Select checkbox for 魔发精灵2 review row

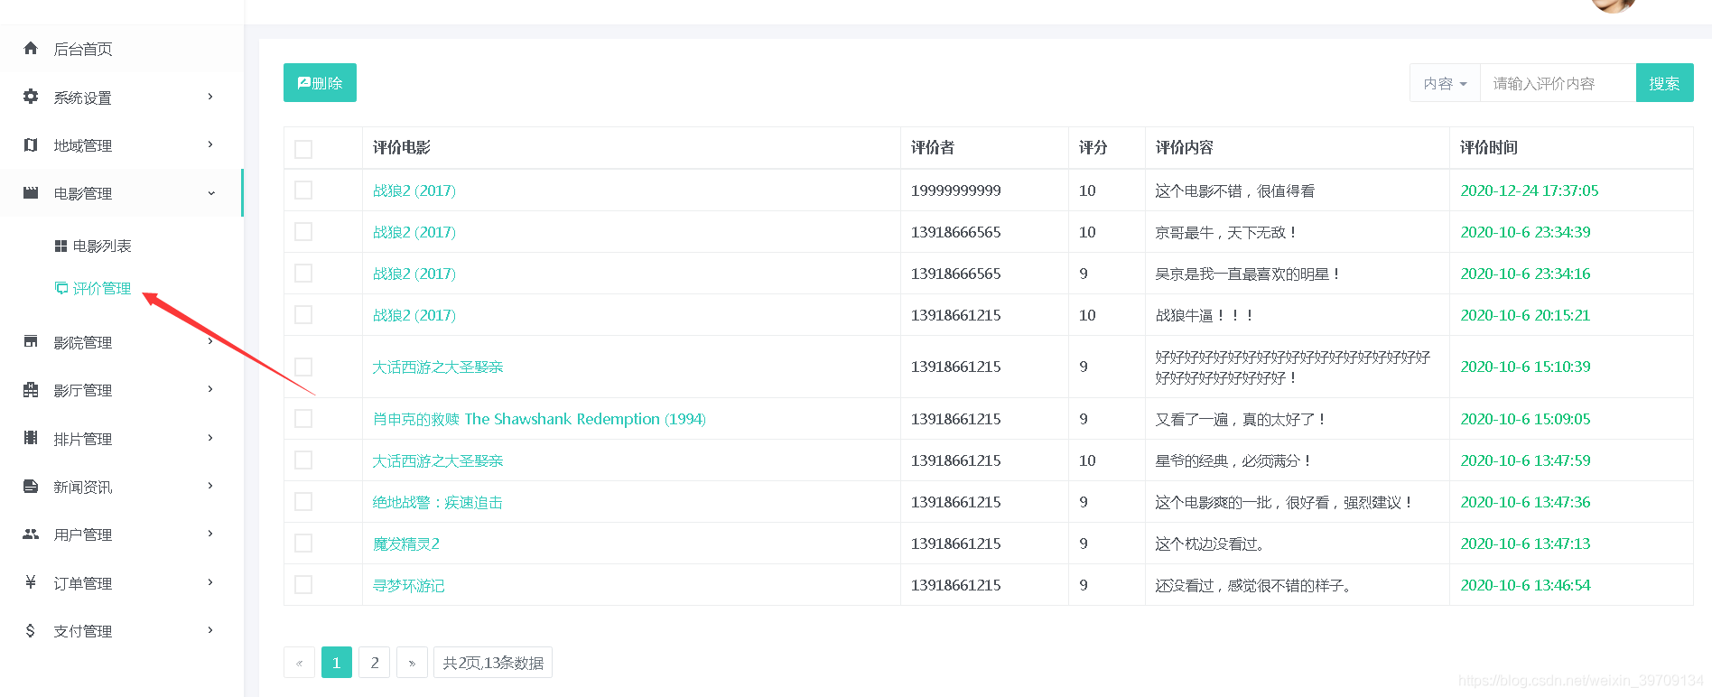[x=303, y=544]
